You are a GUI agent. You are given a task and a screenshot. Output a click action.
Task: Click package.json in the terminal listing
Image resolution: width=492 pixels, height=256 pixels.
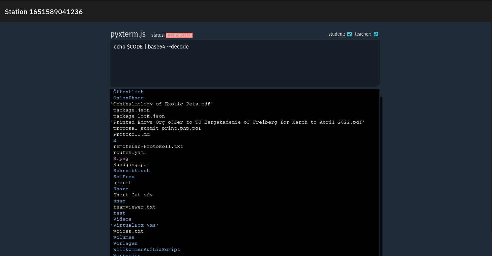coord(132,110)
